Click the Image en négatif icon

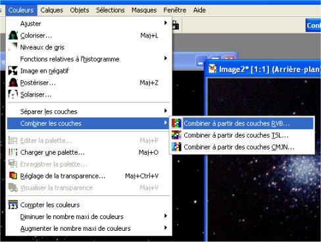tap(12, 71)
